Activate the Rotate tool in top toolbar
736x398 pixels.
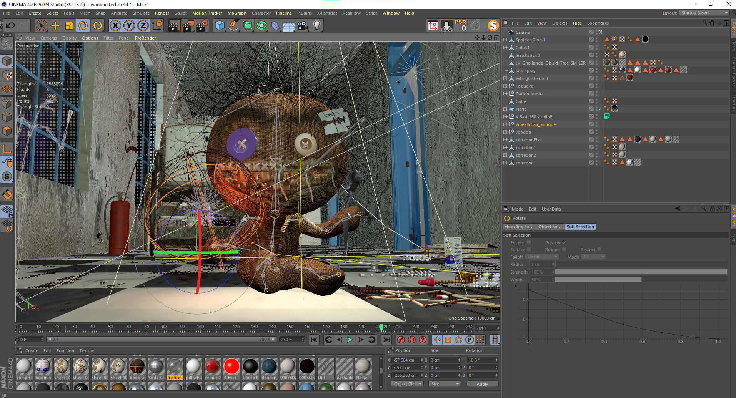83,26
